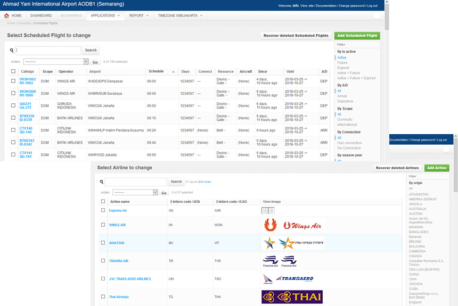The width and height of the screenshot is (458, 306).
Task: Open the Report menu
Action: click(x=139, y=15)
